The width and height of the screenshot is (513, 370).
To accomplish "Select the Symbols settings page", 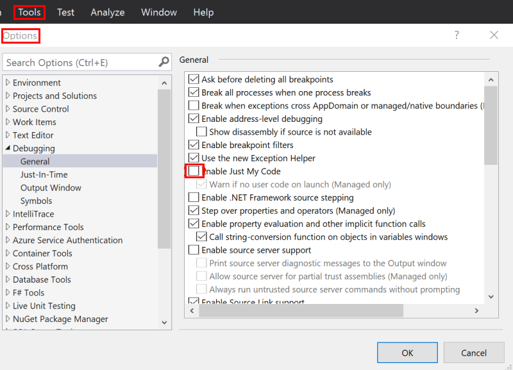I will (36, 201).
